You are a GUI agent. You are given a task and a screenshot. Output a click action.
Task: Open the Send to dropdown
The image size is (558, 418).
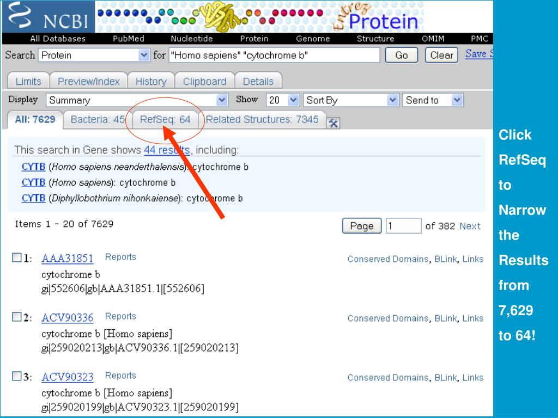433,100
